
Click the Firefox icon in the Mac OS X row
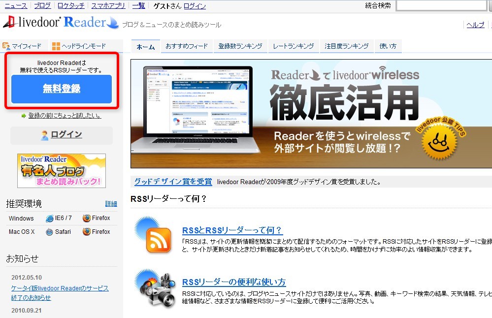point(87,232)
